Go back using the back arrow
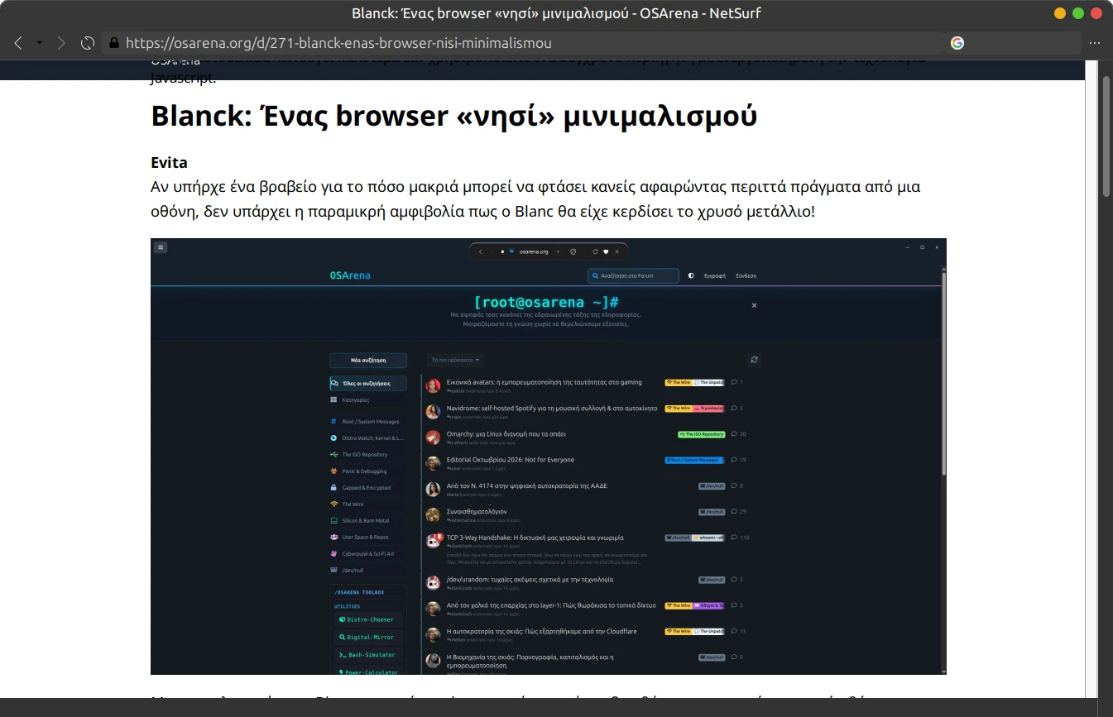 (18, 43)
